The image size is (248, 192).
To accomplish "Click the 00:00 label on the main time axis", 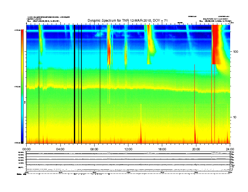I will pyautogui.click(x=26, y=149).
